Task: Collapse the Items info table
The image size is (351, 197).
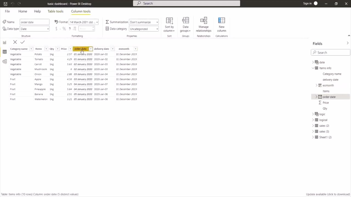Action: pyautogui.click(x=313, y=68)
